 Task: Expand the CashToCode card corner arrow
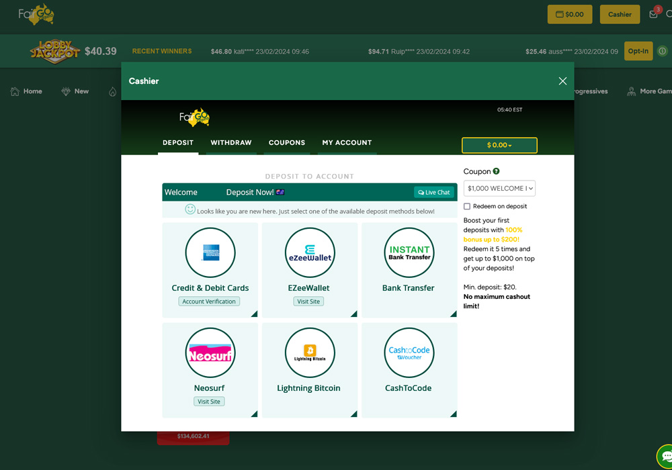[454, 414]
